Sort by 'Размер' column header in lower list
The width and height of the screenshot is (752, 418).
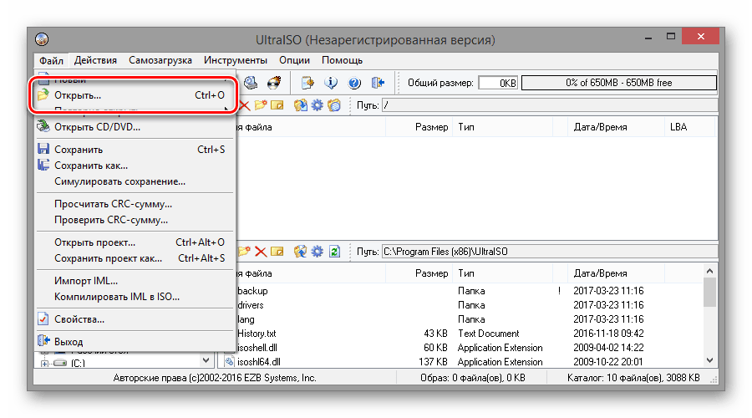pyautogui.click(x=431, y=273)
